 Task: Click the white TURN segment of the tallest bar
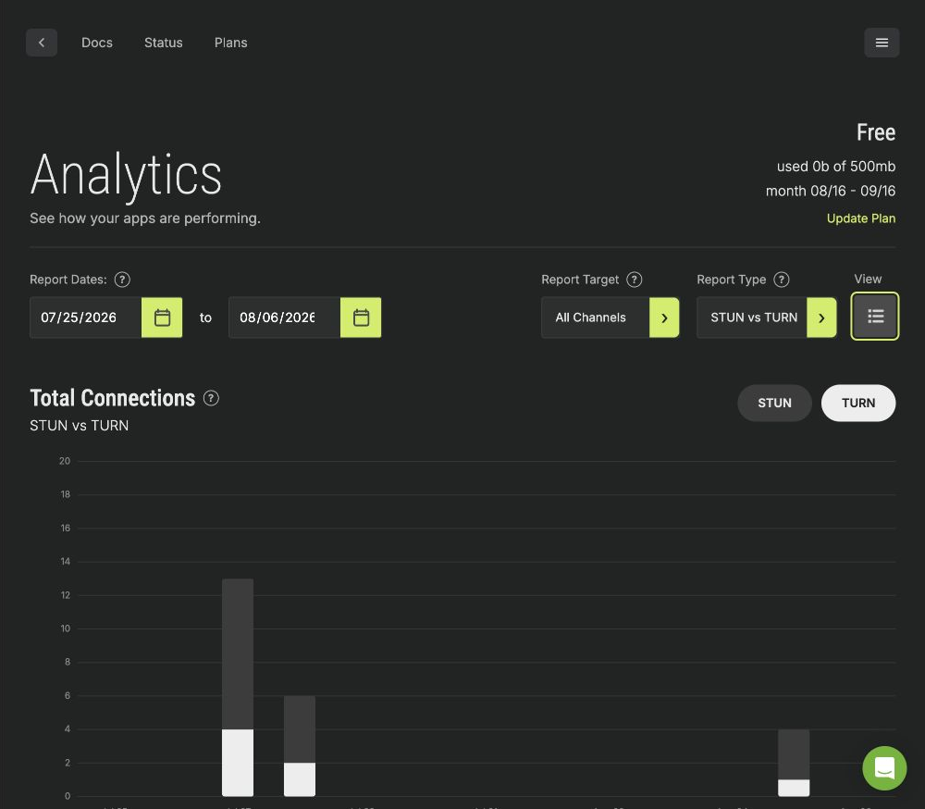coord(238,763)
